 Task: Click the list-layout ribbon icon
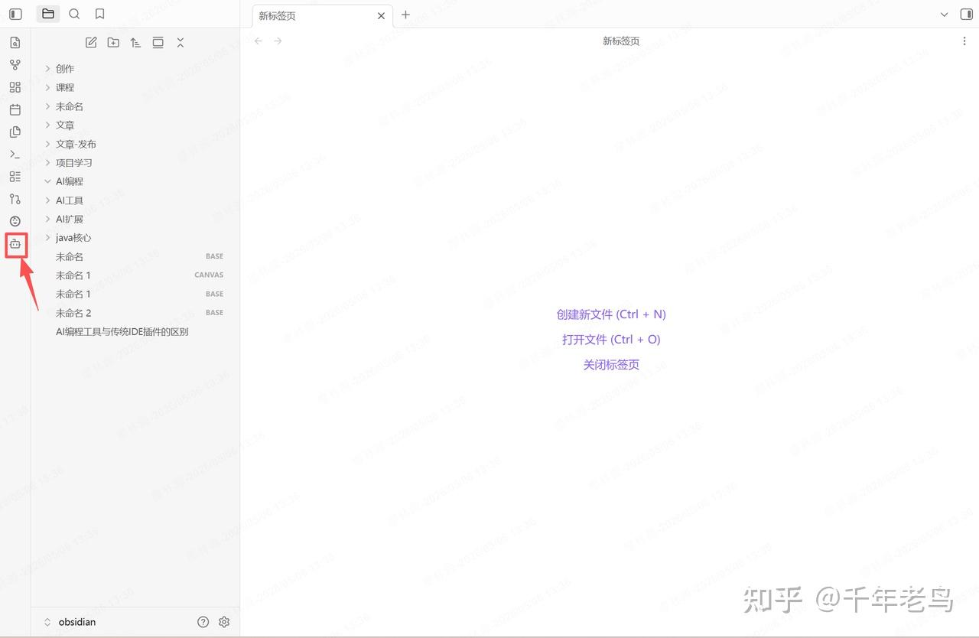tap(15, 177)
